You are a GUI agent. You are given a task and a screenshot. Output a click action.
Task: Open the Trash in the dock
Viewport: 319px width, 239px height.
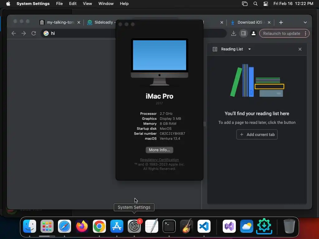click(x=289, y=226)
